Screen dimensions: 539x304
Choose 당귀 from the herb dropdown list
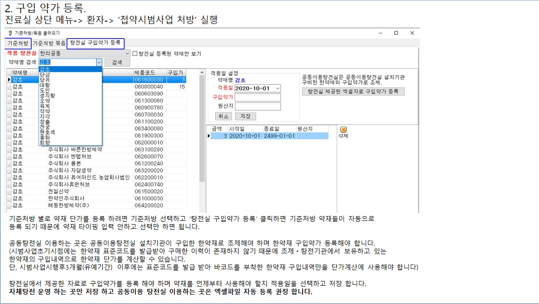tap(45, 80)
